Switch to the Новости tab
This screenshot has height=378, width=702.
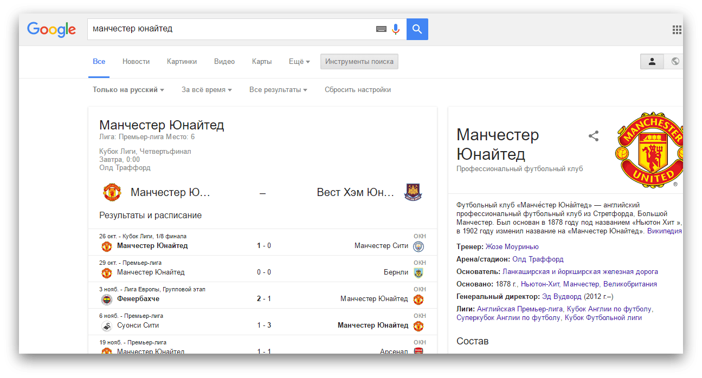136,62
